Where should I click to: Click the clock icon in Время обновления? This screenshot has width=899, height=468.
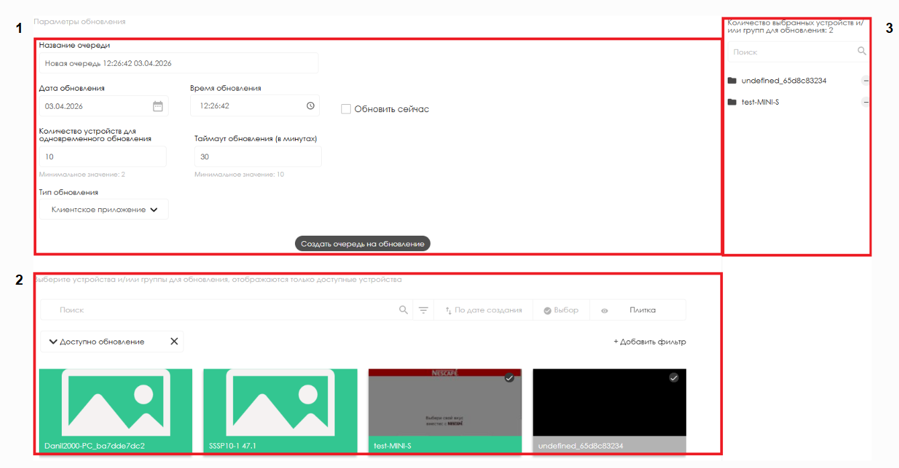[x=310, y=106]
